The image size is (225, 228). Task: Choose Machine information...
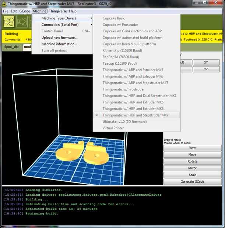coord(62,44)
